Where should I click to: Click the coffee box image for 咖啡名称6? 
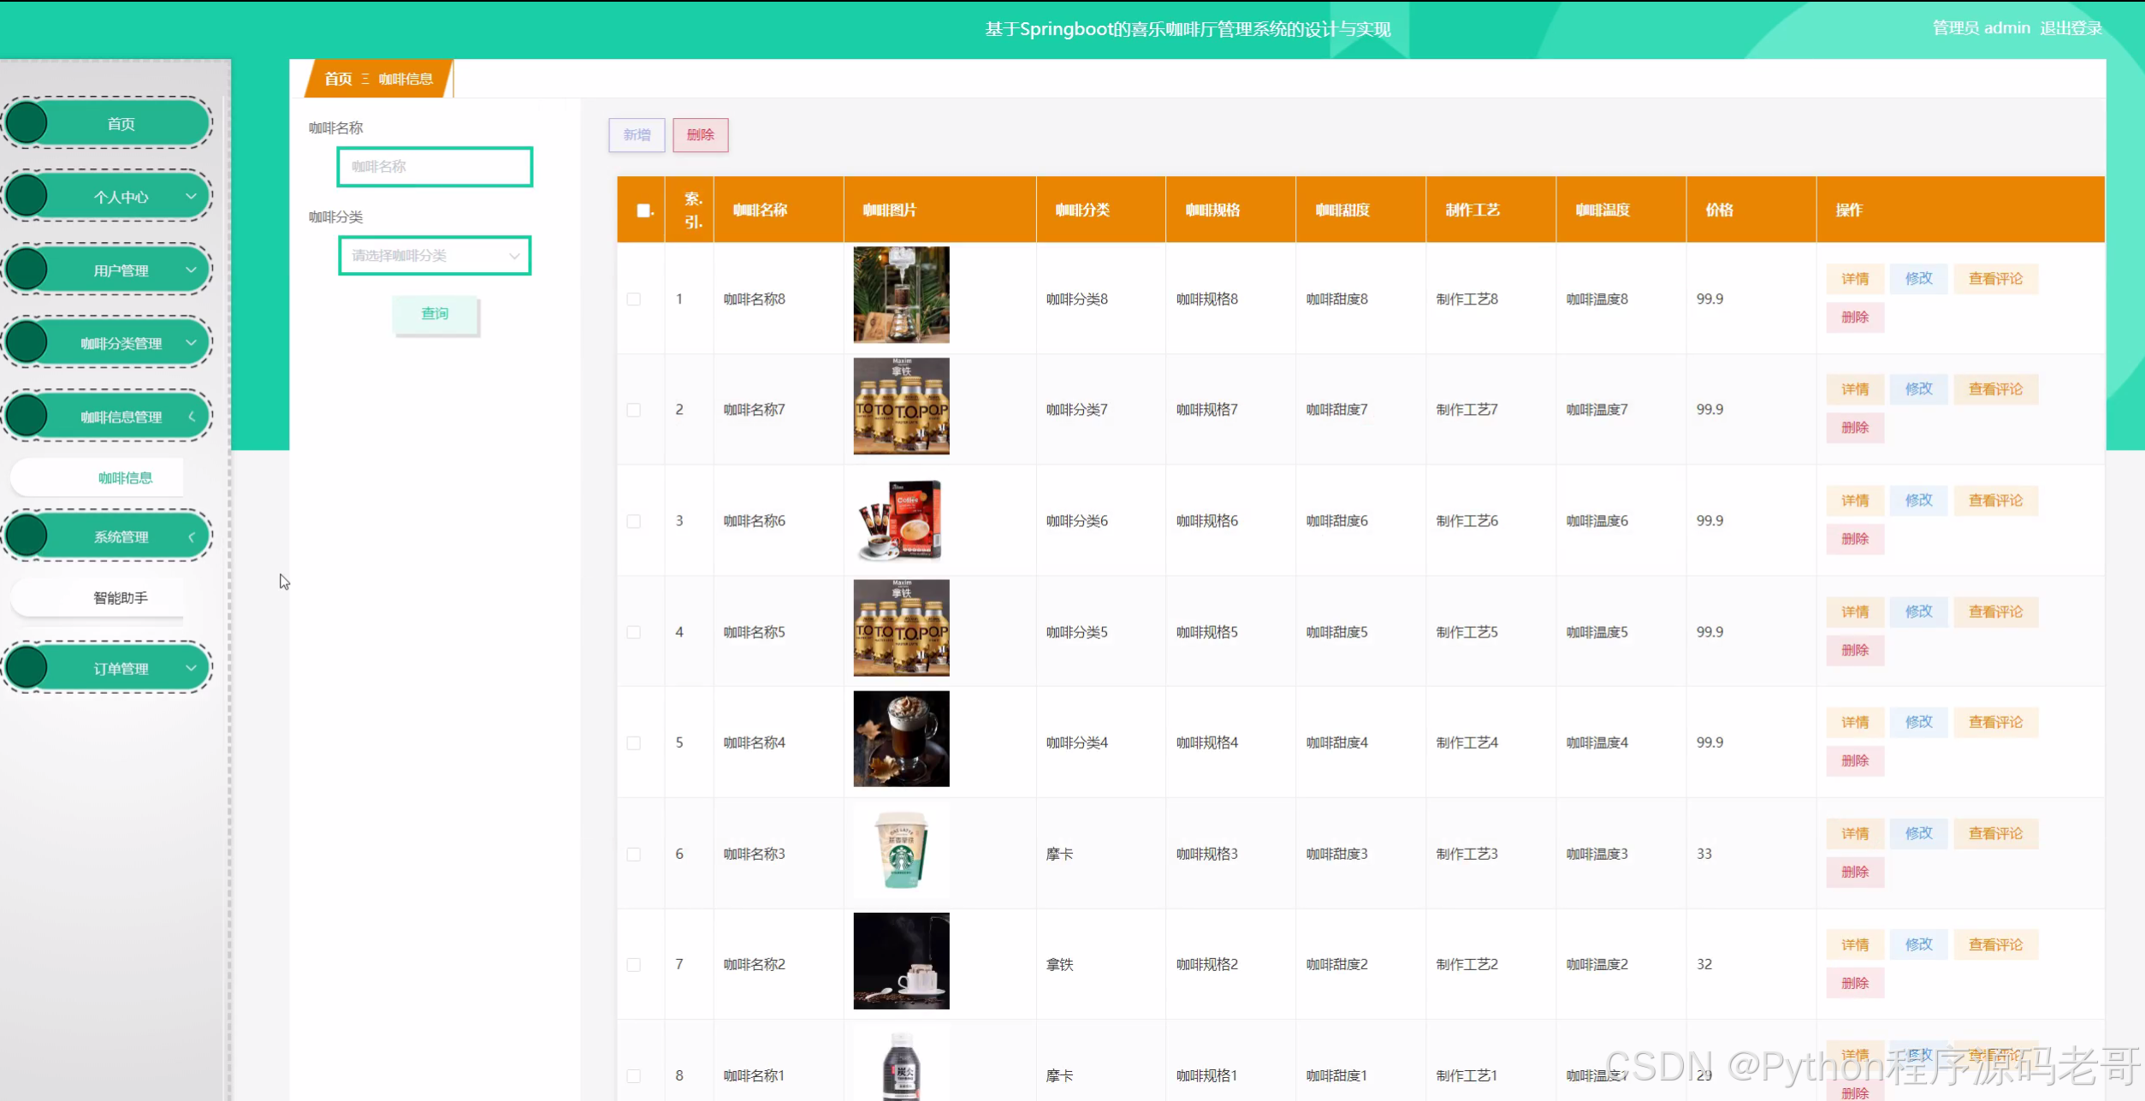coord(901,519)
